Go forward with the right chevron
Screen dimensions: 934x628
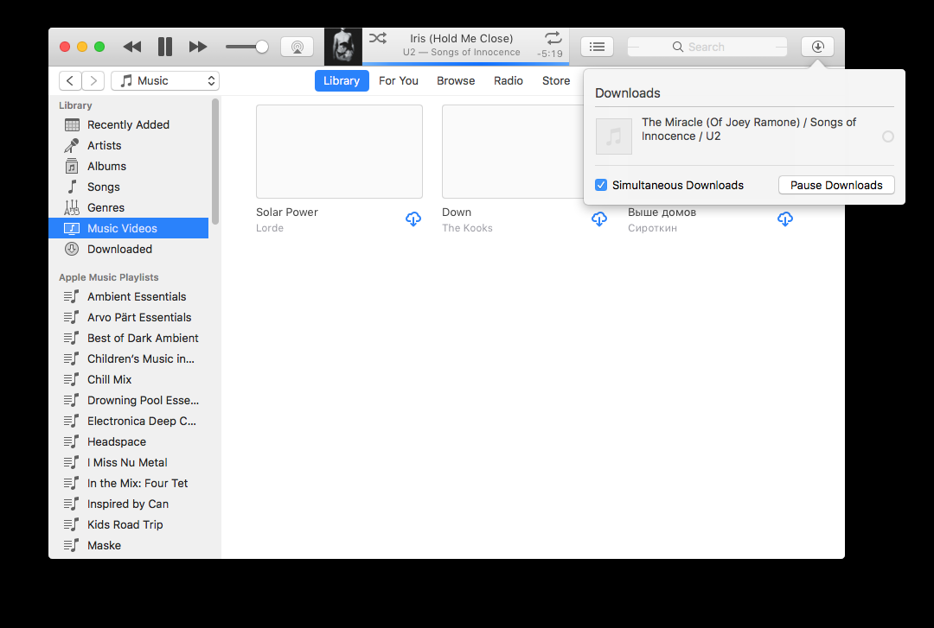93,81
